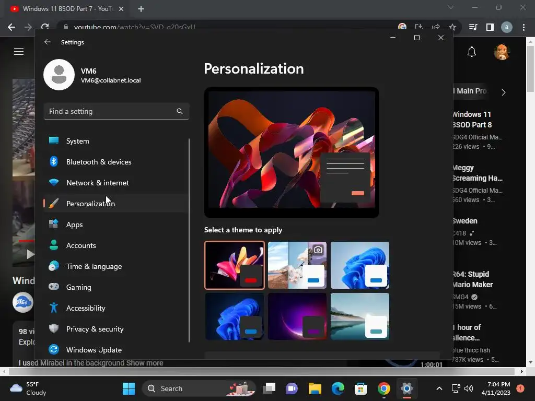Open System settings category
535x401 pixels.
pos(116,141)
